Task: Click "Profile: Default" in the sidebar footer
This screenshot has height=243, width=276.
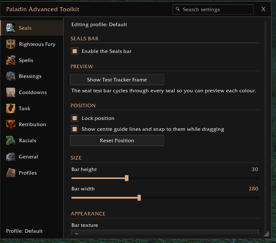Action: [24, 231]
